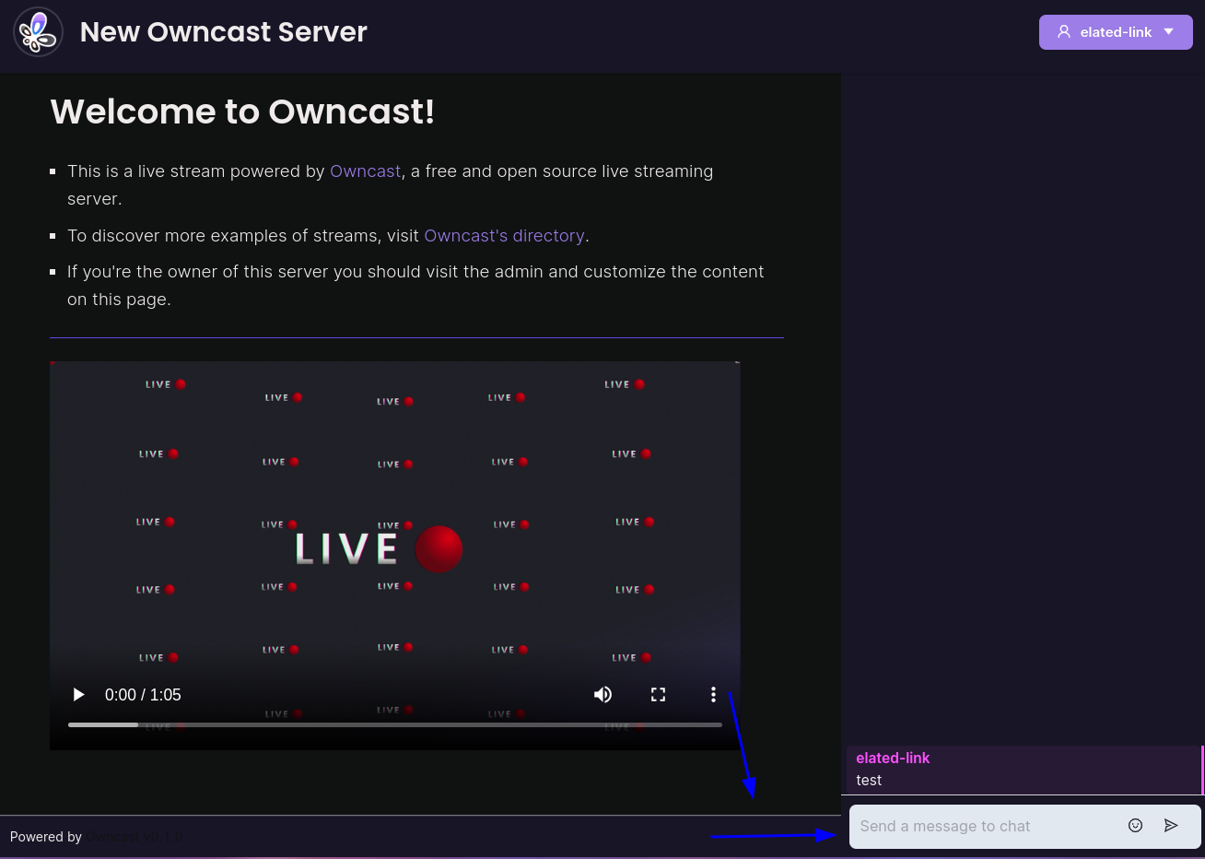1205x859 pixels.
Task: Click the user avatar icon beside elated-link
Action: tap(1064, 31)
